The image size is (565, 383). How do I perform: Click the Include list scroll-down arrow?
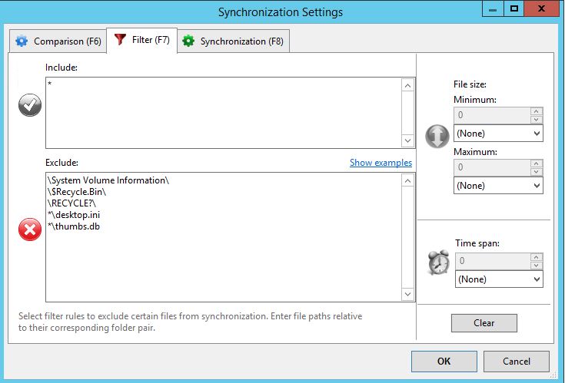tap(407, 140)
